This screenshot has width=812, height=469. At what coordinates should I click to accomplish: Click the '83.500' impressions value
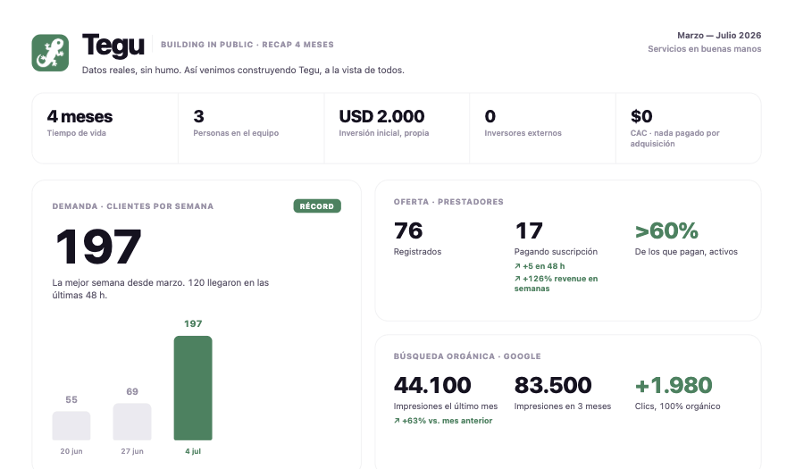[x=553, y=385]
